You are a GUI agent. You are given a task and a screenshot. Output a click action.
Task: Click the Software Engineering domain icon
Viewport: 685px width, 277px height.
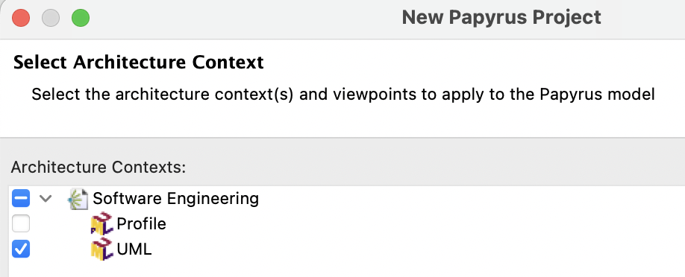coord(78,199)
